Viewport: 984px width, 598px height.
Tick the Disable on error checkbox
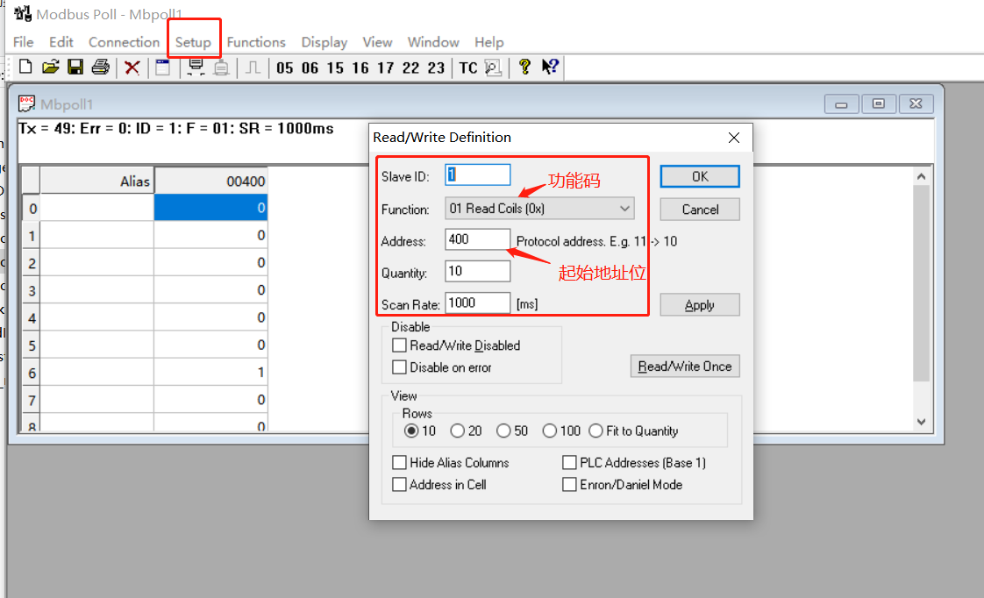[400, 367]
